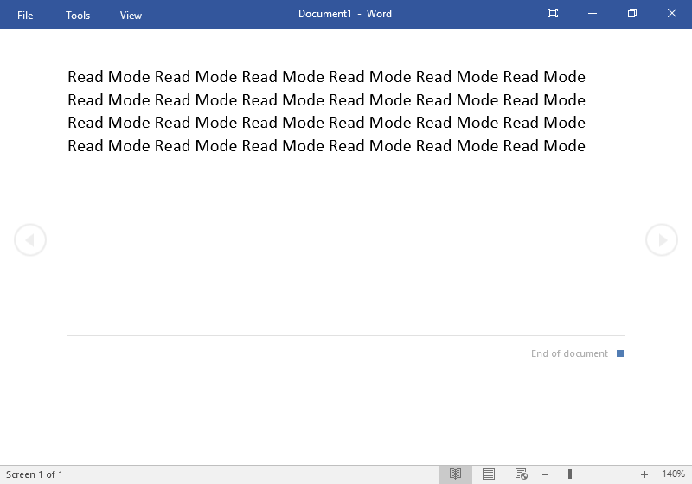Screen dimensions: 692x484
Task: Close the Word document window
Action: pyautogui.click(x=672, y=14)
